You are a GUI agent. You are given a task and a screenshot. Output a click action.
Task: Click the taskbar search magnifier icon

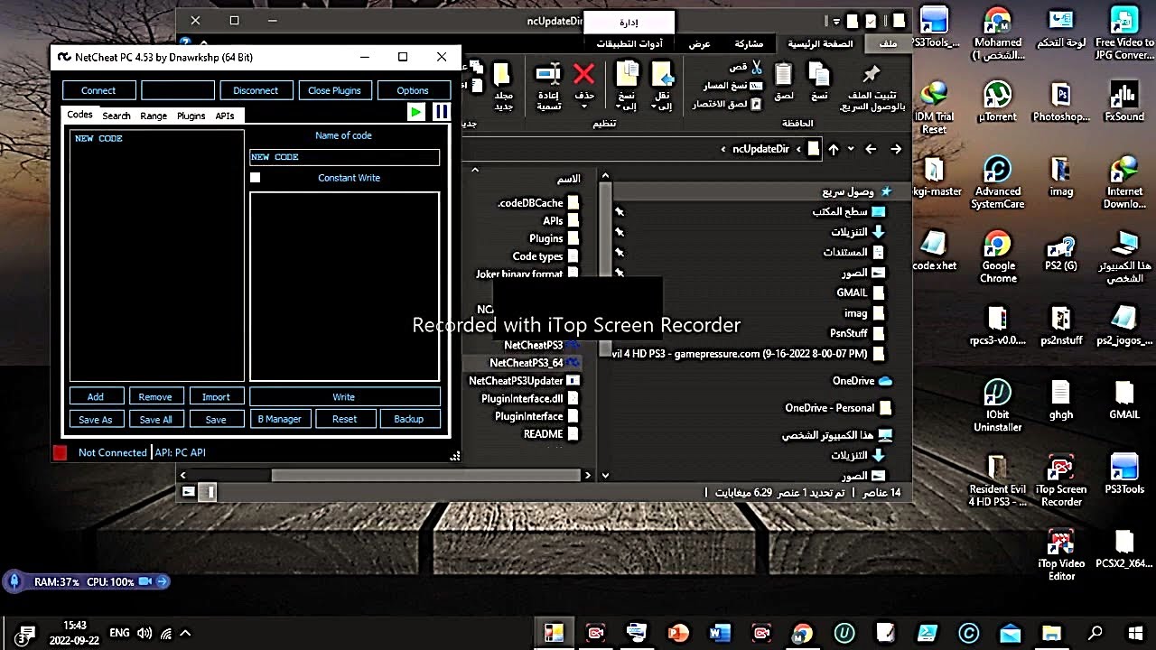(1095, 633)
